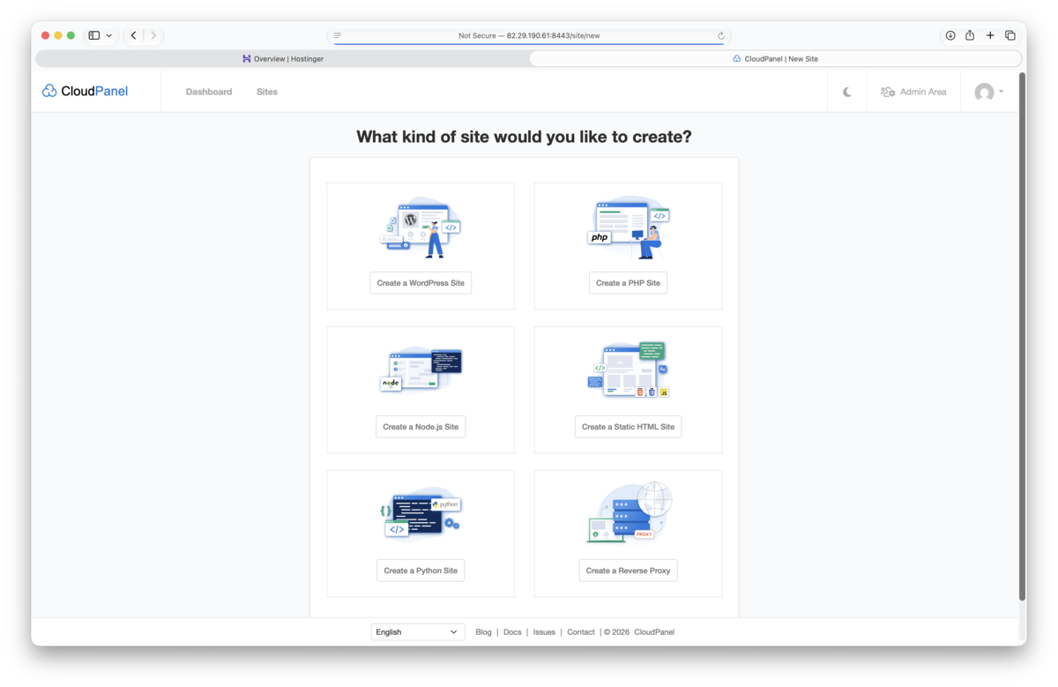1058x687 pixels.
Task: Go to Dashboard
Action: point(209,92)
